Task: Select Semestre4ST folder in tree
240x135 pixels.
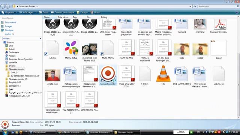Action: (15, 86)
